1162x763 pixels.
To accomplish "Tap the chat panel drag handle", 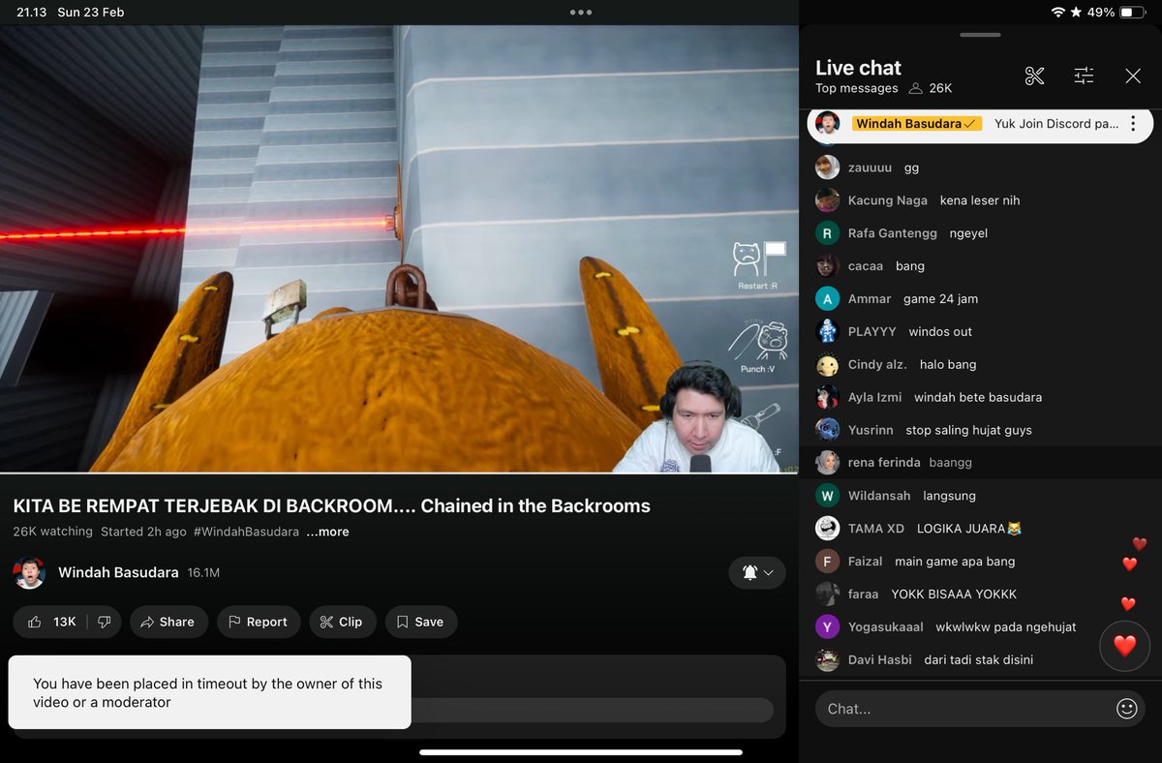I will [x=981, y=35].
